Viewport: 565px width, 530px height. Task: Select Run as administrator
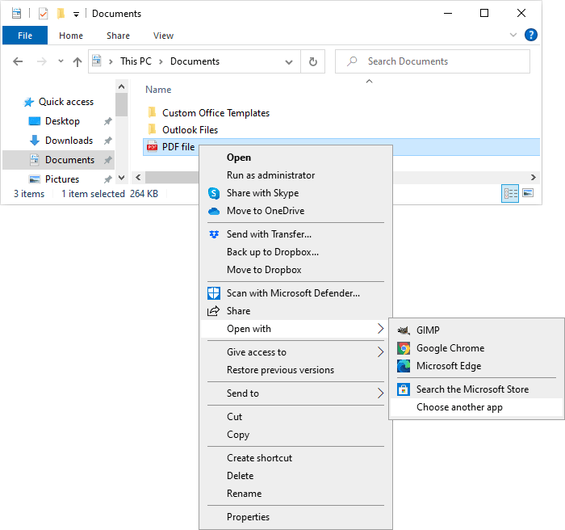(295, 175)
